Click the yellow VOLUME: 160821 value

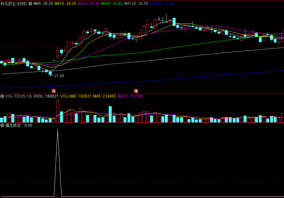[76, 96]
